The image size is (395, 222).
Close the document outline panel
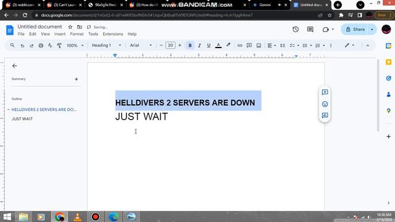pos(15,66)
